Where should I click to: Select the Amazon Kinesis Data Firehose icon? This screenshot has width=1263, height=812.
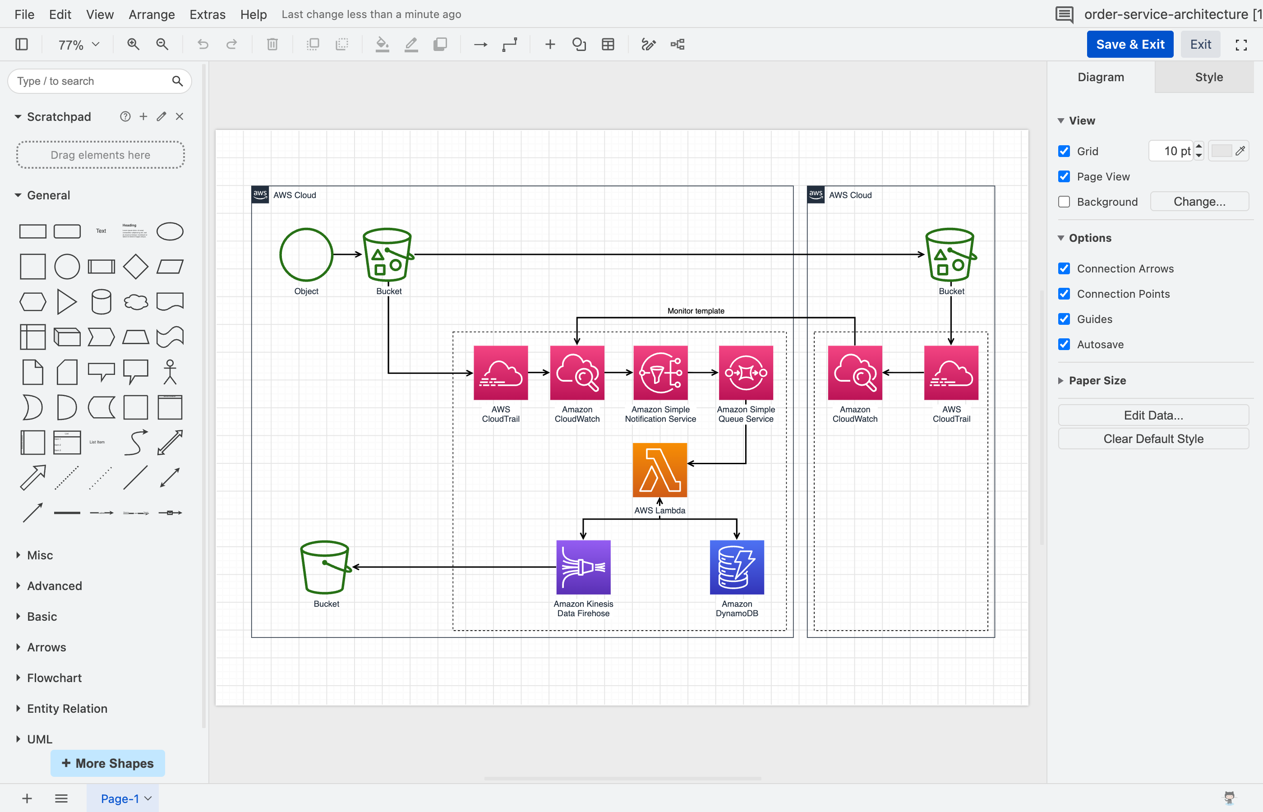[583, 567]
